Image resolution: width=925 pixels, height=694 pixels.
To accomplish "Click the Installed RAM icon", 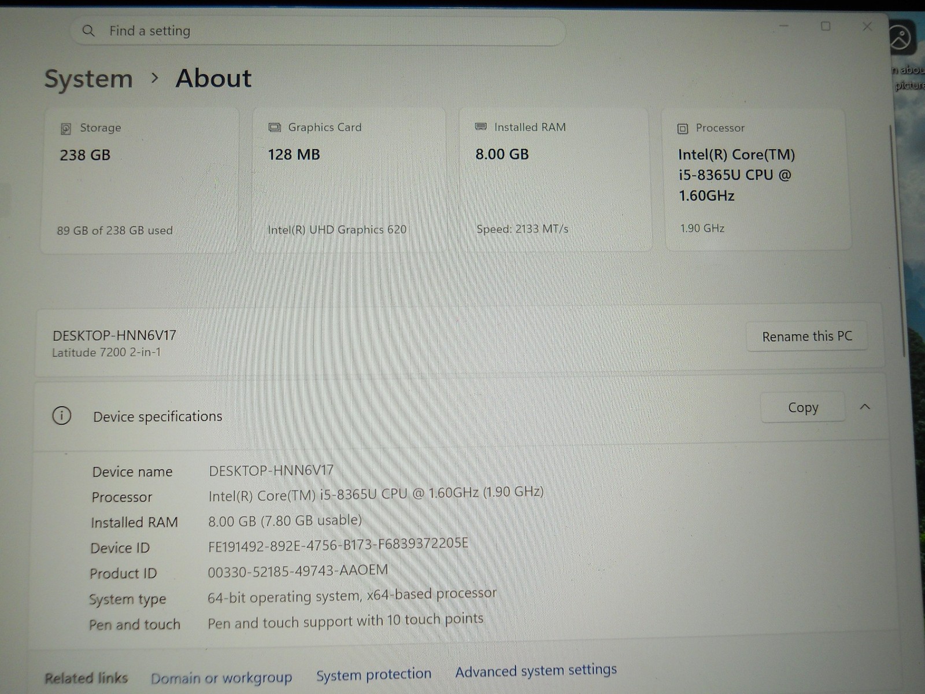I will [480, 127].
